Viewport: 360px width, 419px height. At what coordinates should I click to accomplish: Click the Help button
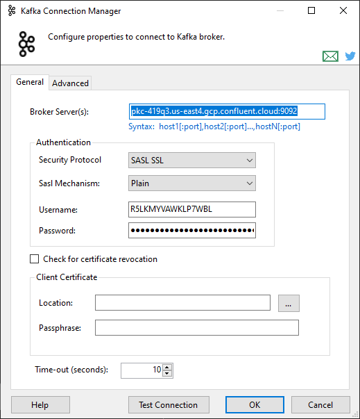click(x=40, y=405)
